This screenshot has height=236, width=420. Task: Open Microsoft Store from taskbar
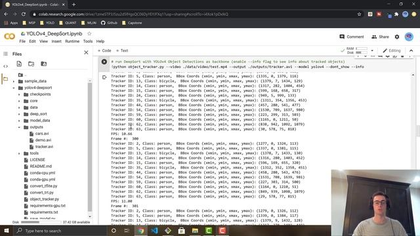(182, 230)
